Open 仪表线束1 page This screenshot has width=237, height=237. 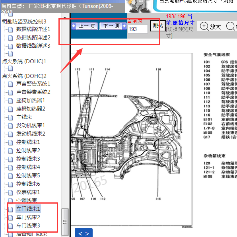[x=28, y=192]
